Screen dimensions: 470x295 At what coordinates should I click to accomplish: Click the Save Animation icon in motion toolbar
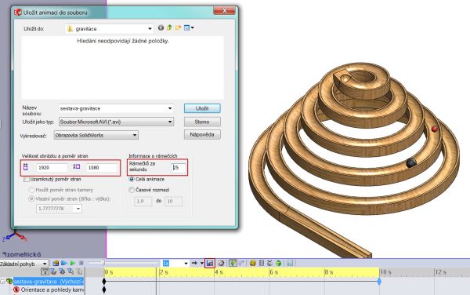click(209, 263)
